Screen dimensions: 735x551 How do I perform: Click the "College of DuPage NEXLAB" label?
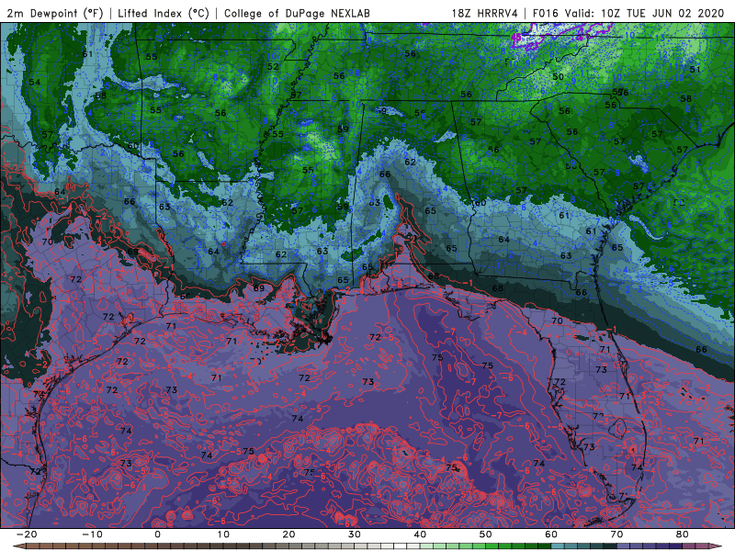[297, 13]
